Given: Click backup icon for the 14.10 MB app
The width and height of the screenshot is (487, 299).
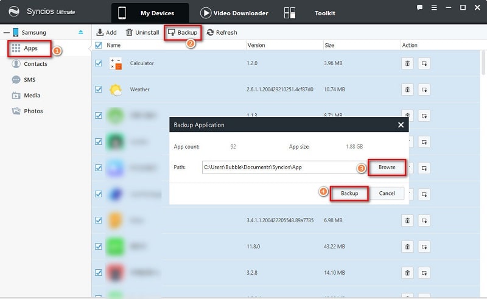Looking at the screenshot, I should coord(424,273).
